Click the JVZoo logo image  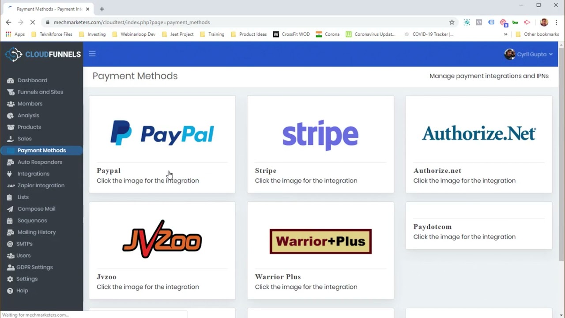click(x=162, y=239)
